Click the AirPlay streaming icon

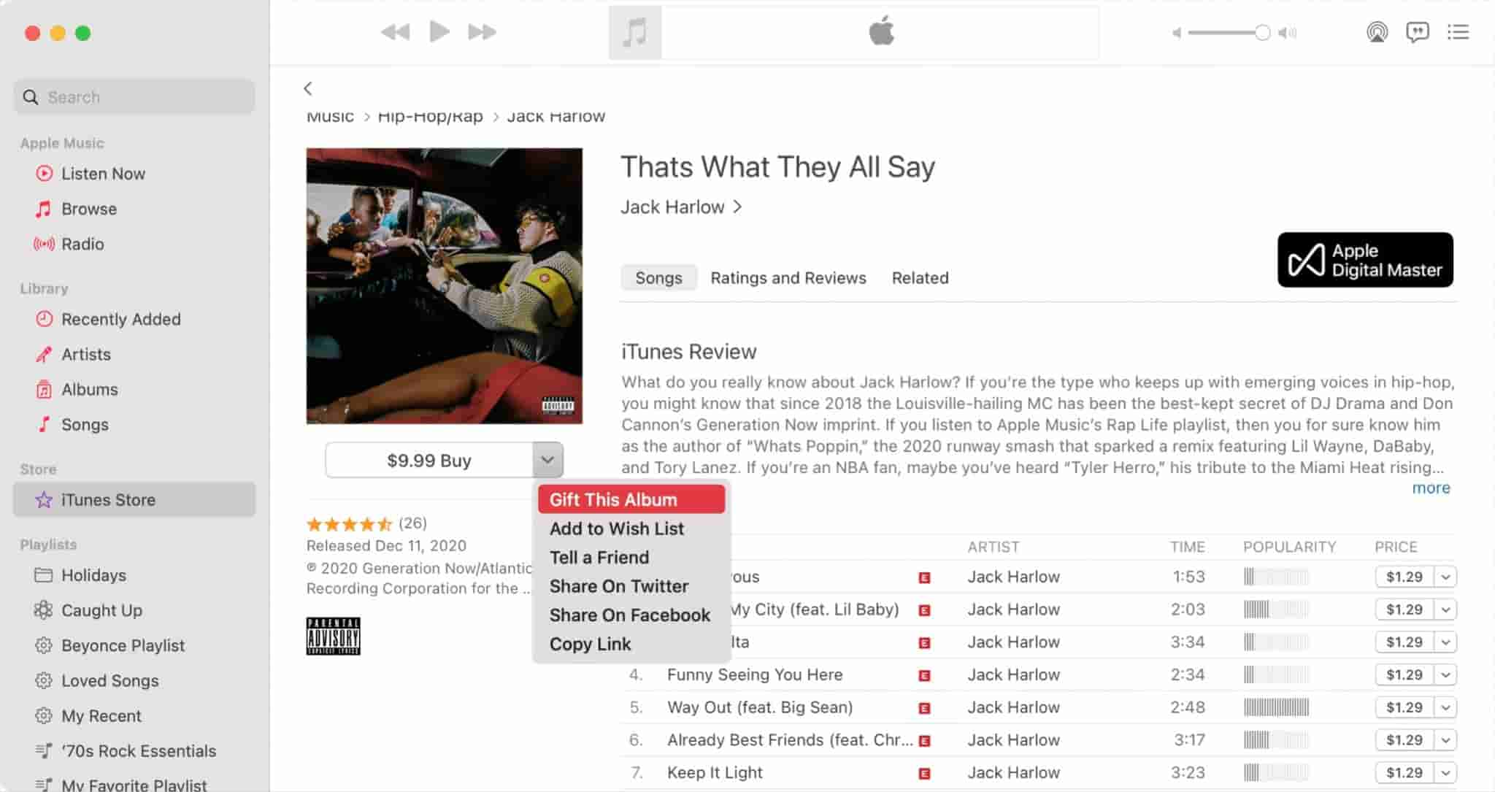(x=1375, y=33)
